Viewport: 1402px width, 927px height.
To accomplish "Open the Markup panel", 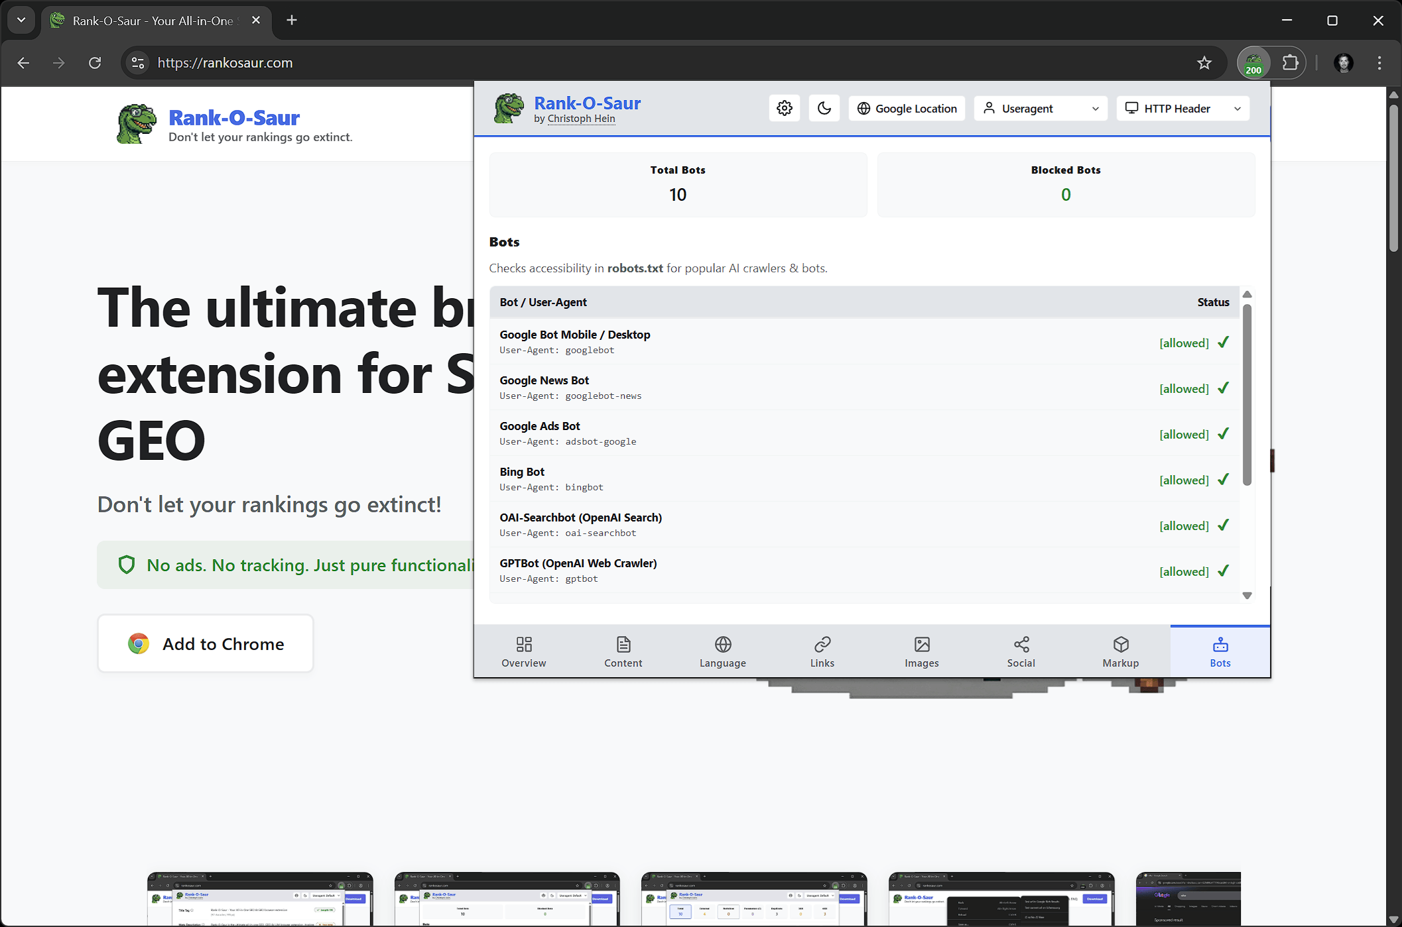I will pos(1120,651).
